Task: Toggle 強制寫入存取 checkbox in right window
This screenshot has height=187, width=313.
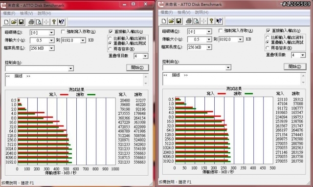Action: click(221, 31)
